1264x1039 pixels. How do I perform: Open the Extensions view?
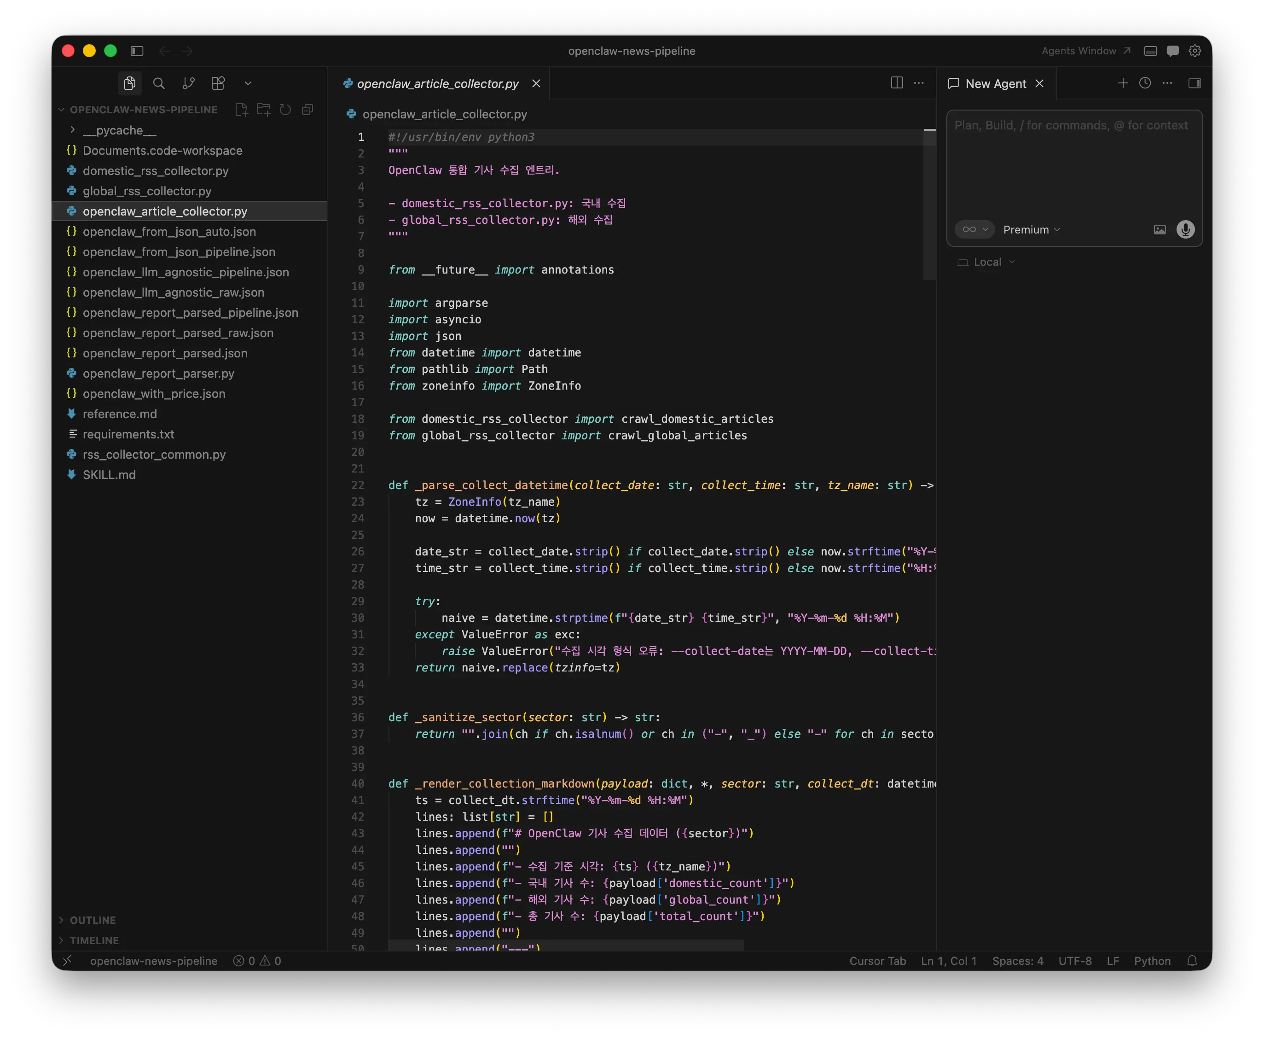point(218,84)
